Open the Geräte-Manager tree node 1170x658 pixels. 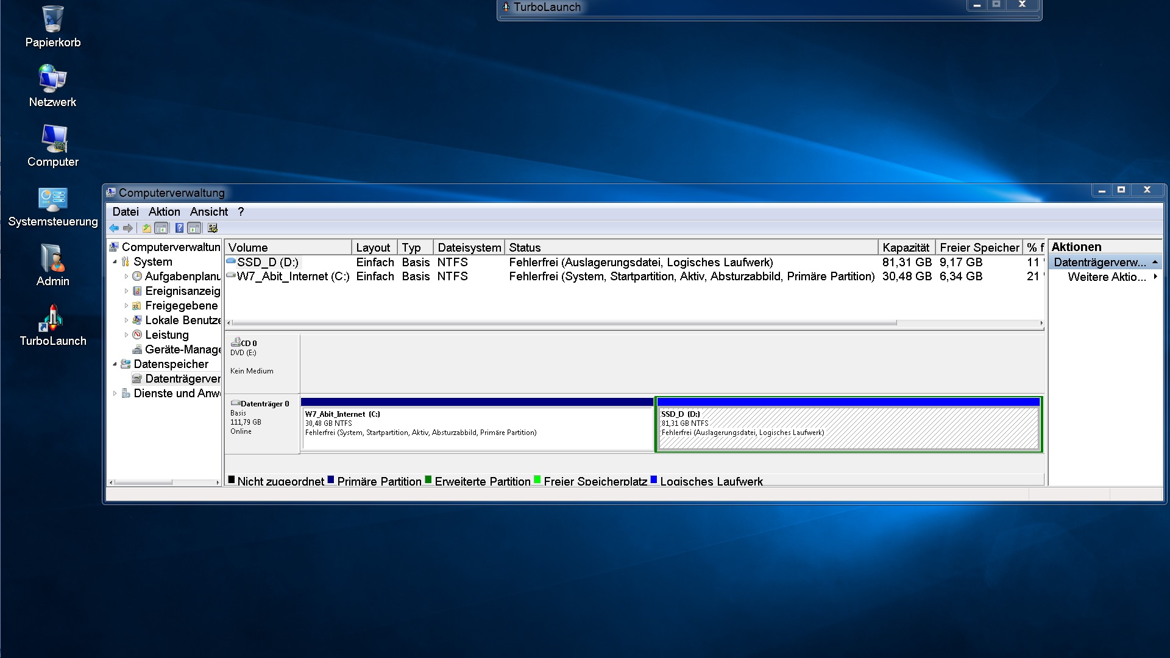182,350
